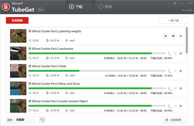Click thumbnail of Part:4 Moss and Snow
Image resolution: width=194 pixels, height=126 pixels.
18,88
